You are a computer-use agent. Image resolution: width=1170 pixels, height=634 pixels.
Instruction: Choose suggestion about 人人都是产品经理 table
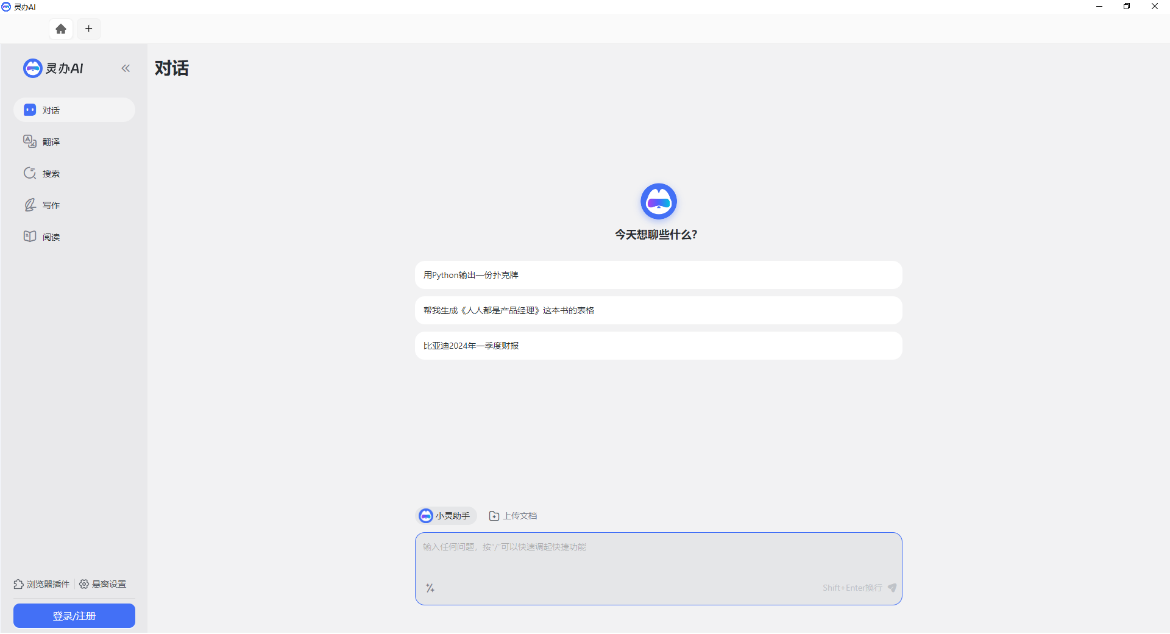(659, 310)
